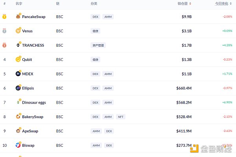Image resolution: width=236 pixels, height=157 pixels.
Task: Click the 资产管理 tag for TRANCHESS
Action: pos(98,45)
